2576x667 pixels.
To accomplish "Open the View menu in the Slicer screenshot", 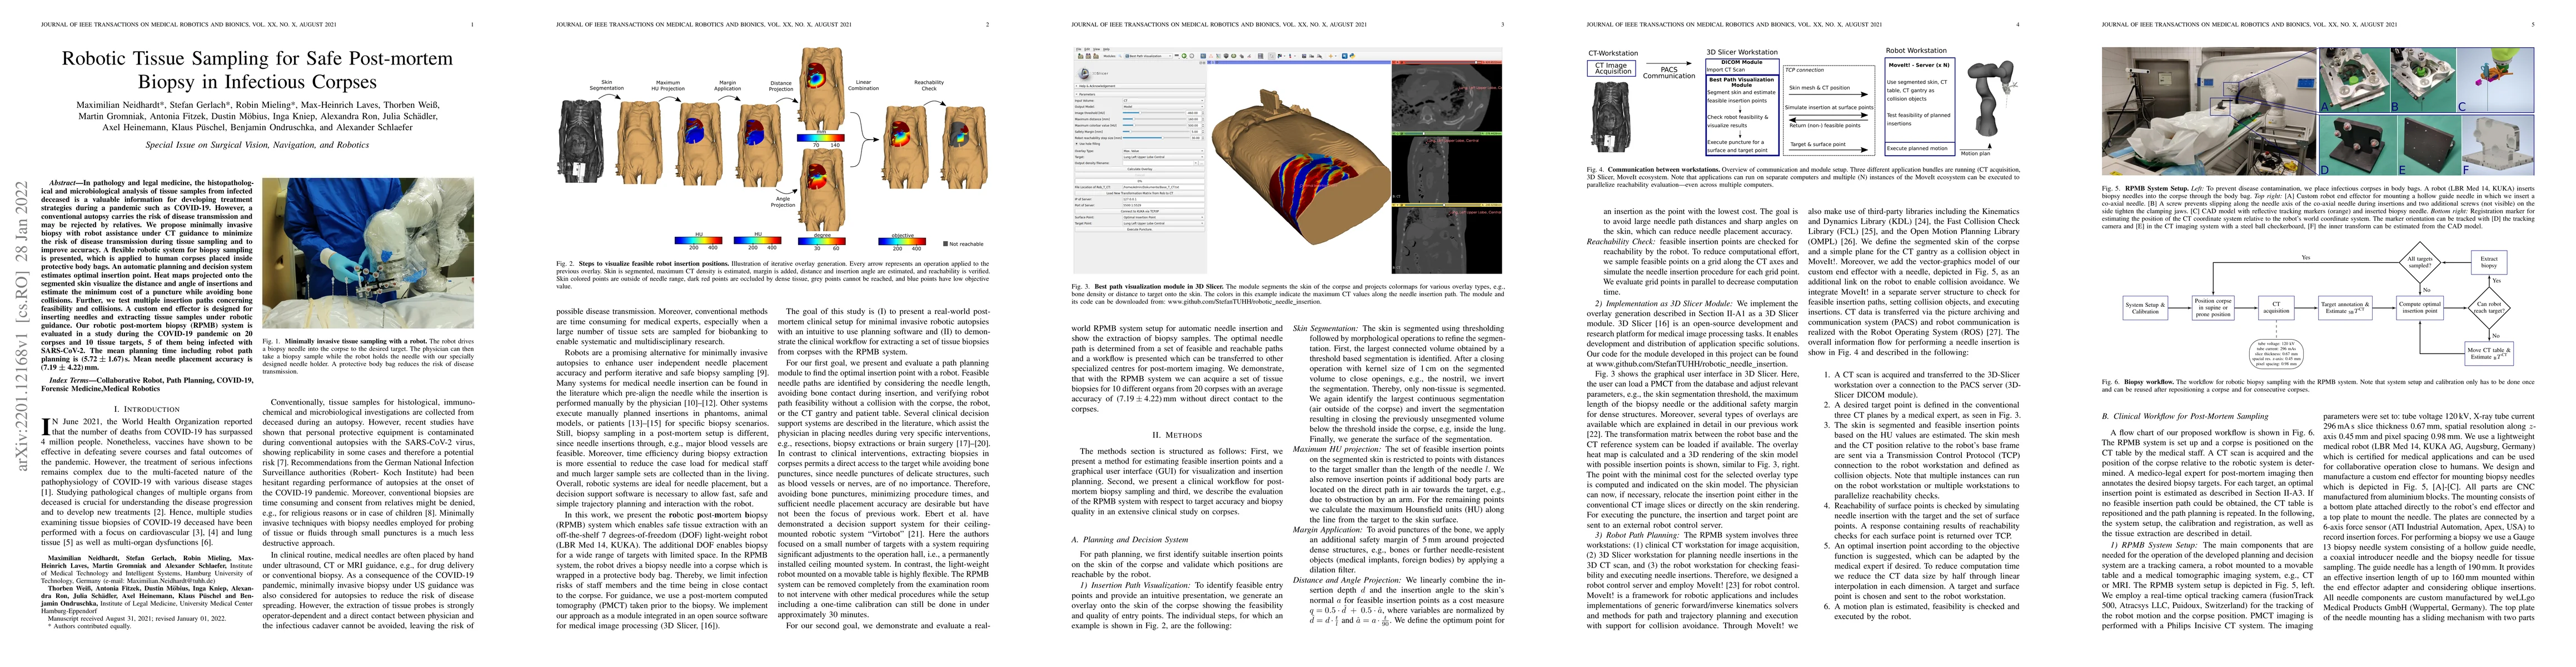I will (1097, 50).
